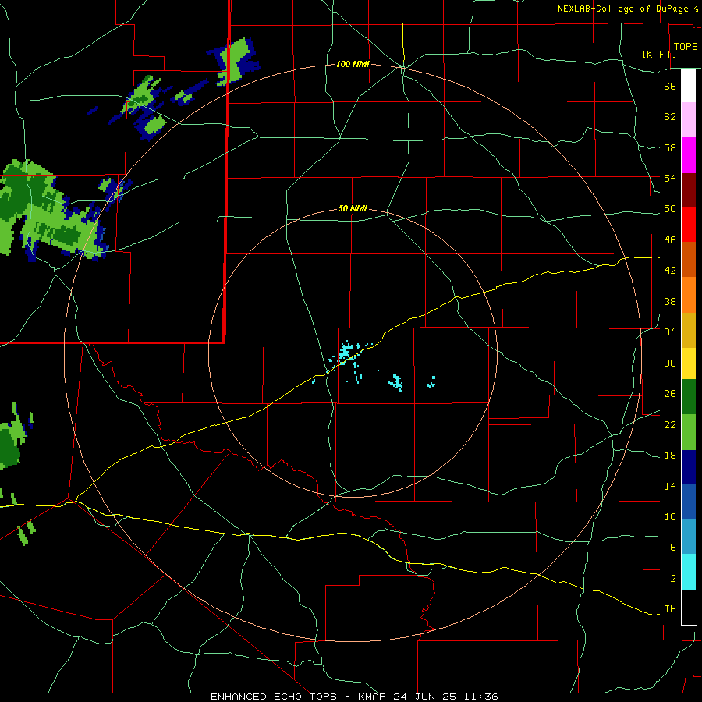Click the "50 NMI" range ring label

pyautogui.click(x=353, y=208)
